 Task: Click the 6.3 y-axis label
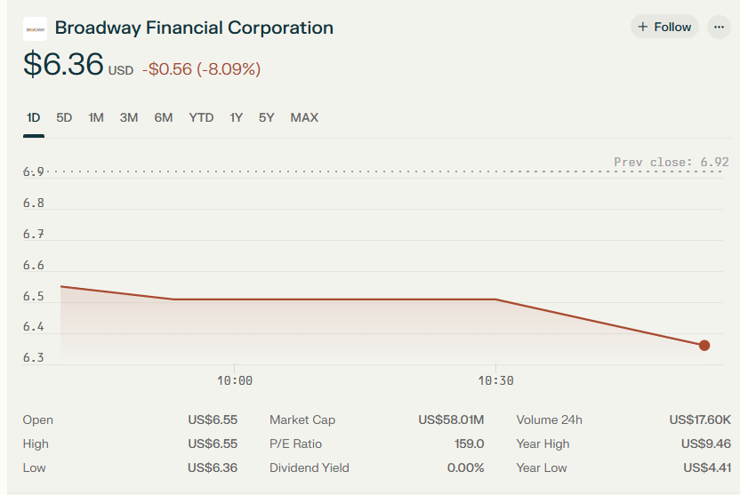[34, 358]
